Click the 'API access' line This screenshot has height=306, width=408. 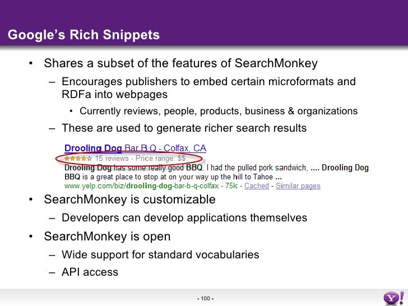90,272
